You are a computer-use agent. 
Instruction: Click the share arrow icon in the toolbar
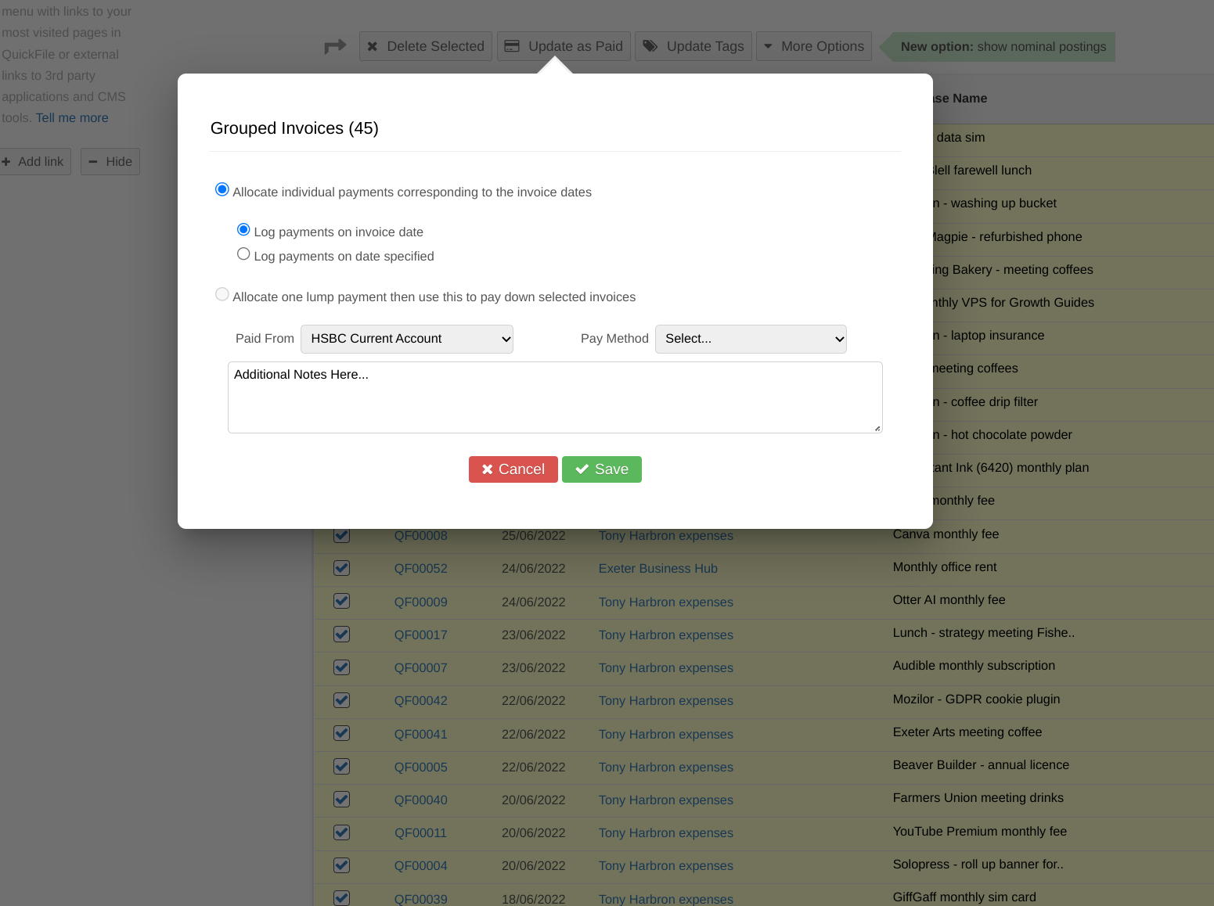click(x=335, y=47)
